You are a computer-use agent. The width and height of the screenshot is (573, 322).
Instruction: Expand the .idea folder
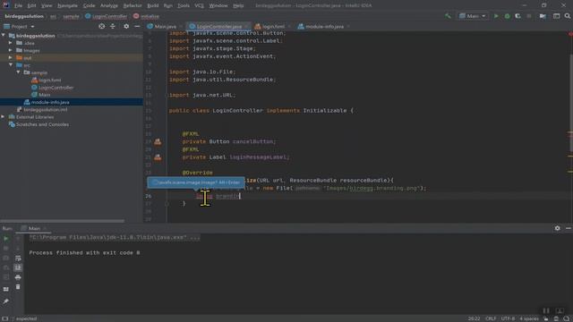click(x=11, y=43)
